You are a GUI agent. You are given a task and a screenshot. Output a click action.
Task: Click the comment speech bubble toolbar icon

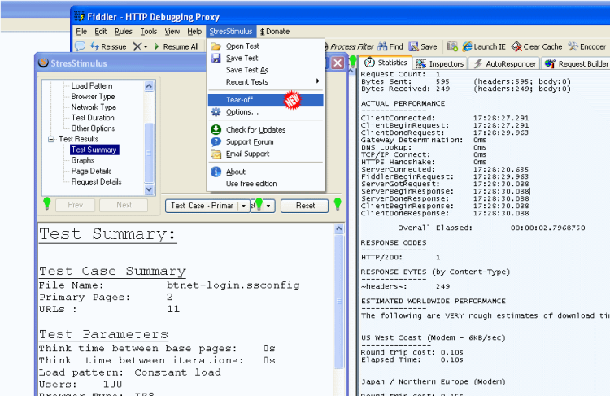[x=81, y=46]
